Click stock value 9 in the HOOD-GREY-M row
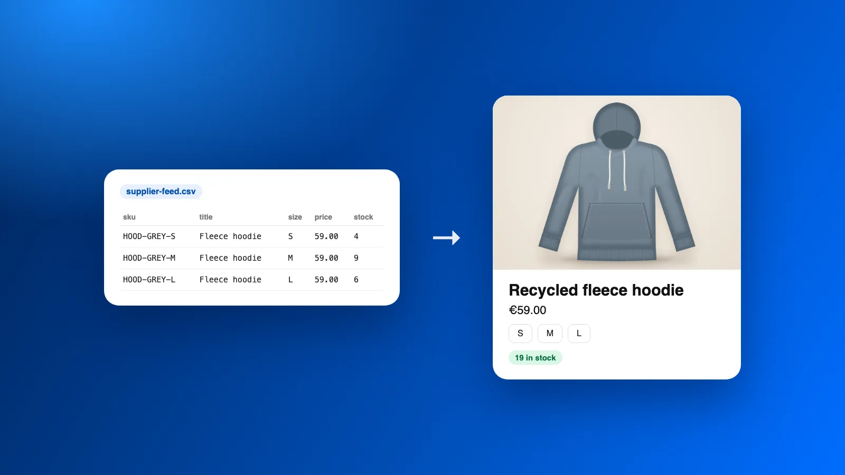 click(356, 258)
